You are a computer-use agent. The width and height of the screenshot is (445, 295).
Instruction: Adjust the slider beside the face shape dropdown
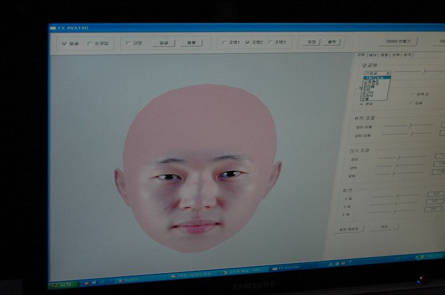(x=420, y=72)
